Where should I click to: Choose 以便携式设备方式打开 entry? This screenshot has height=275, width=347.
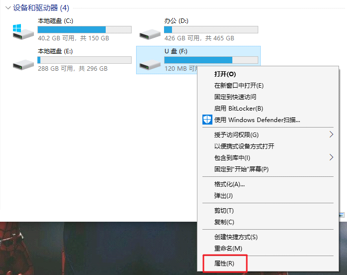[244, 146]
